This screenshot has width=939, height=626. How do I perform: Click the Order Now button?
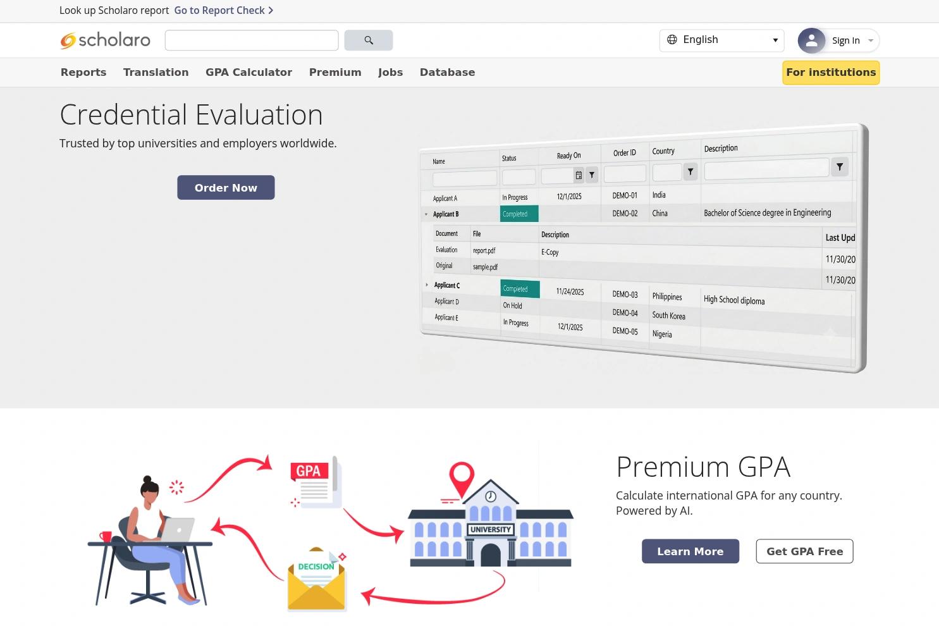tap(226, 188)
